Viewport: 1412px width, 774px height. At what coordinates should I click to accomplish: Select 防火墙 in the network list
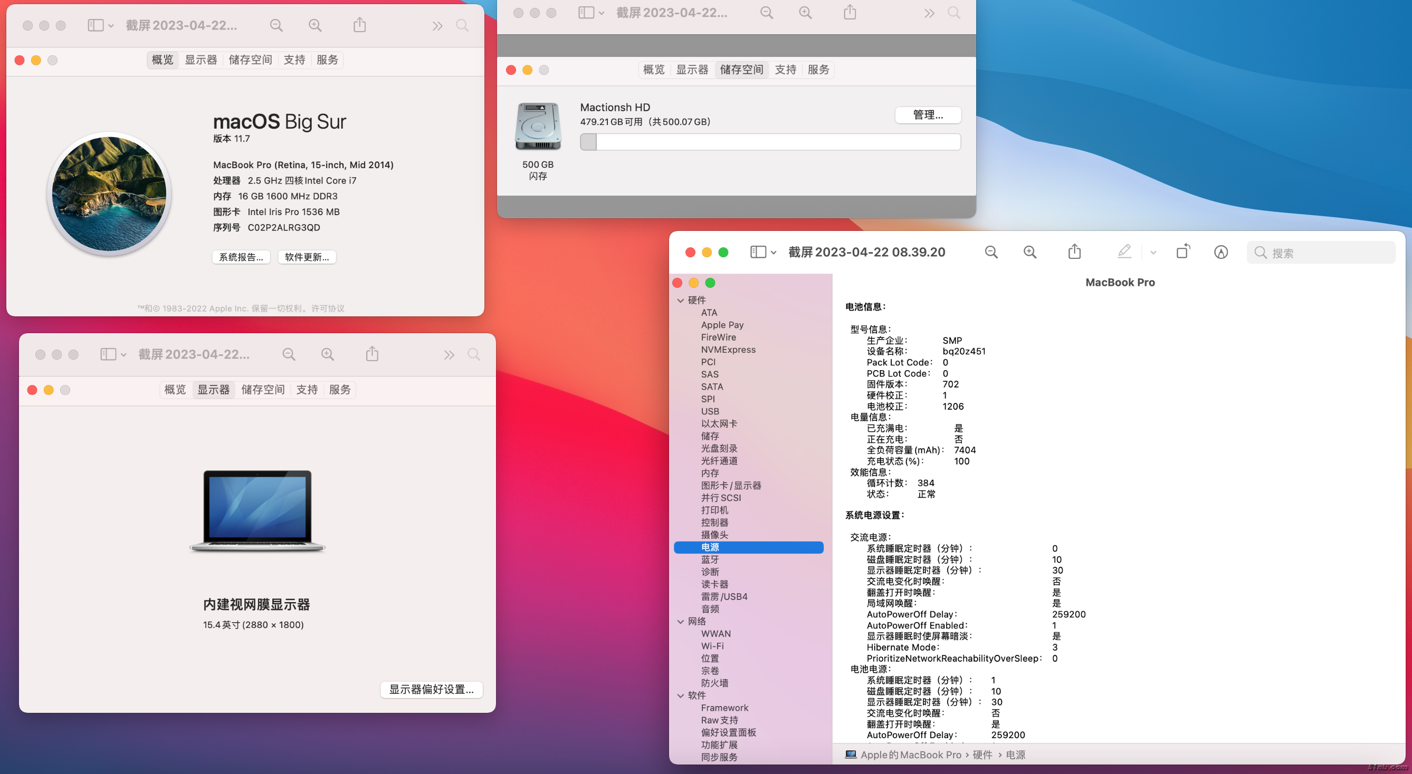click(715, 683)
